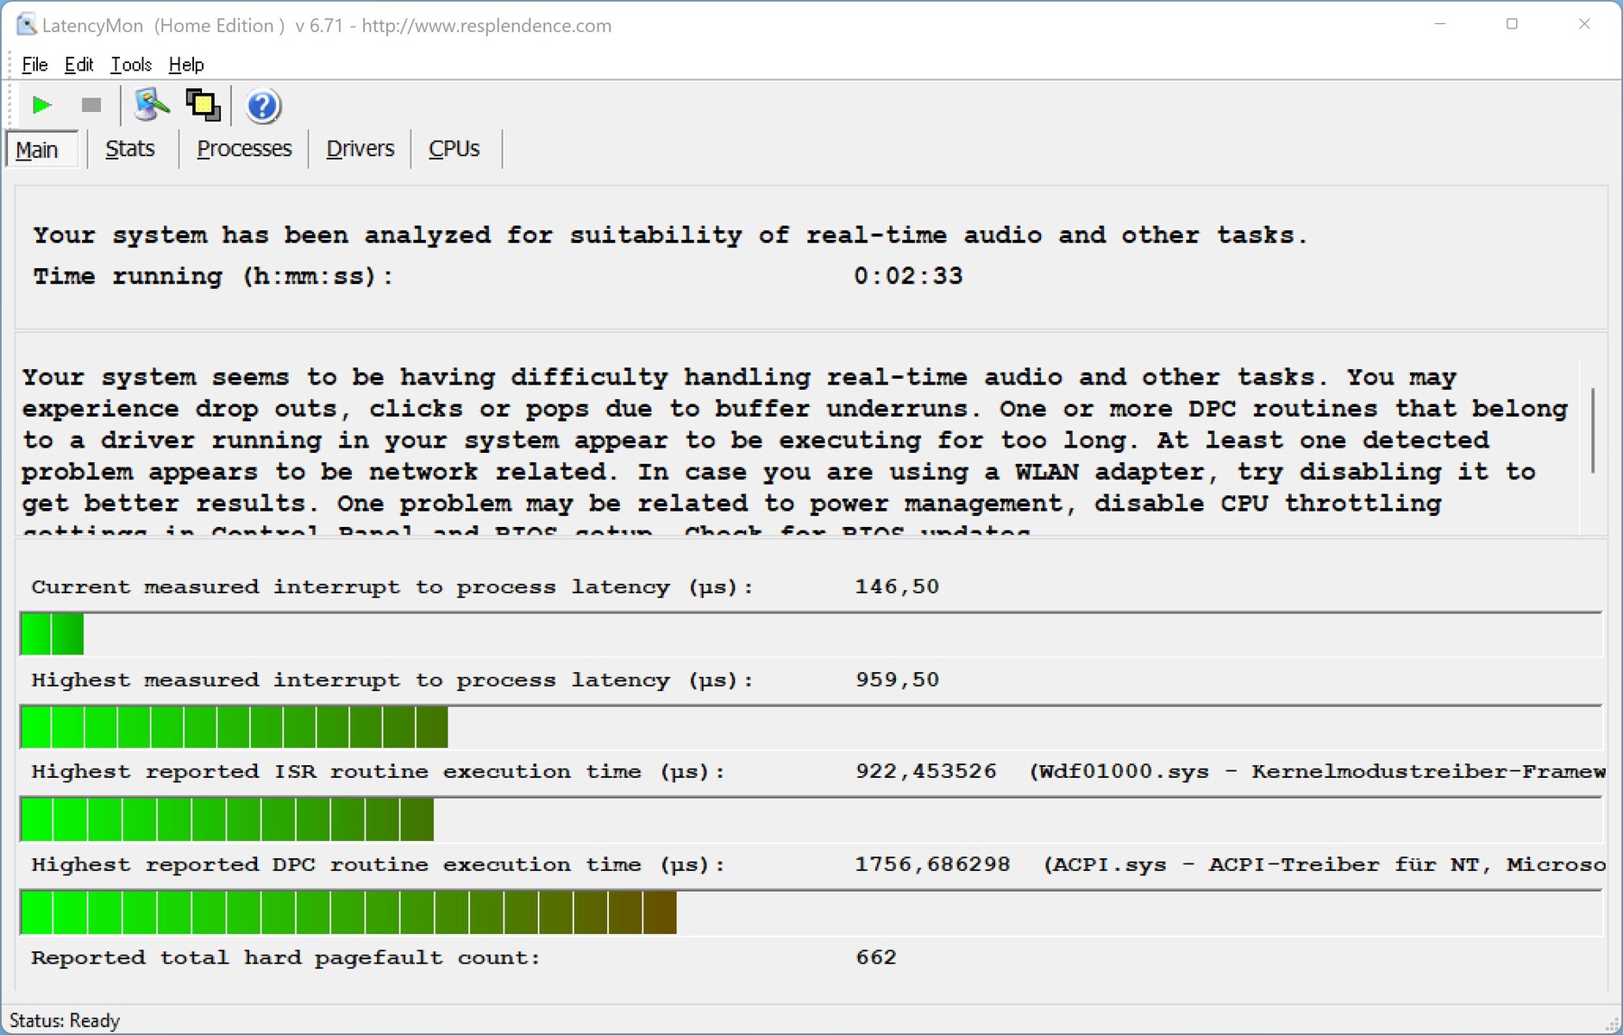The height and width of the screenshot is (1035, 1623).
Task: Start monitoring with the green play button
Action: click(x=41, y=105)
